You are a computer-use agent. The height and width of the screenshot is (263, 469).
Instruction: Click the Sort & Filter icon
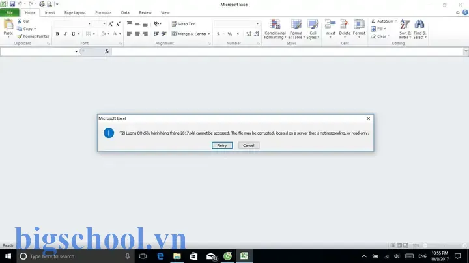(x=405, y=24)
